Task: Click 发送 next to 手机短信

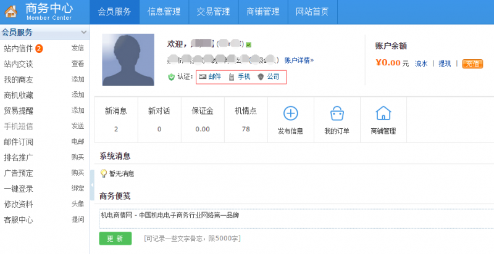Action: (x=78, y=126)
